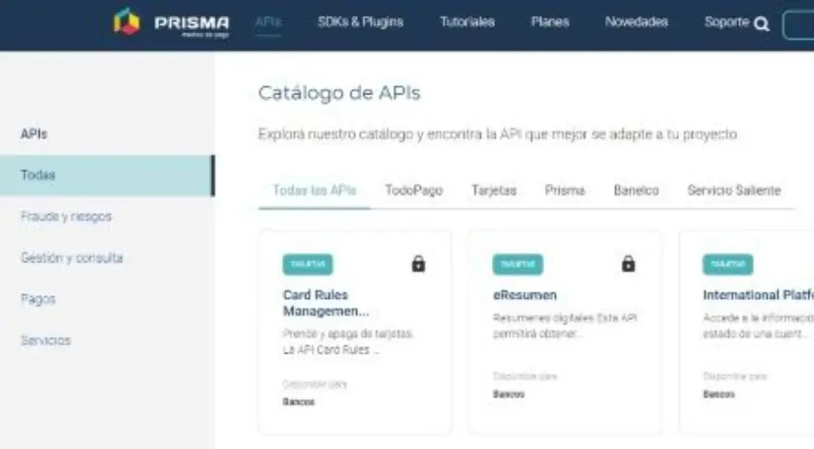Open the search magnifier icon
This screenshot has height=449, width=814.
pyautogui.click(x=761, y=24)
